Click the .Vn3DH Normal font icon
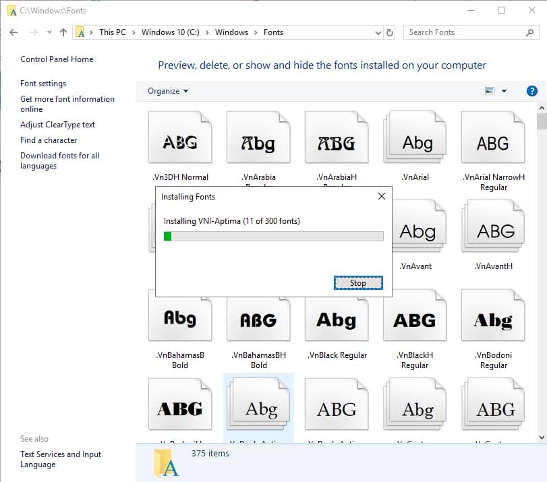 (180, 142)
